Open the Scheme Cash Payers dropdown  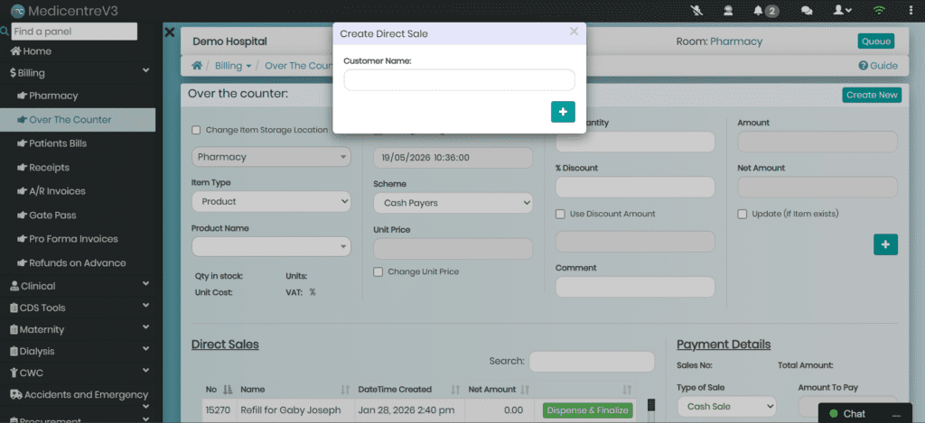coord(453,203)
